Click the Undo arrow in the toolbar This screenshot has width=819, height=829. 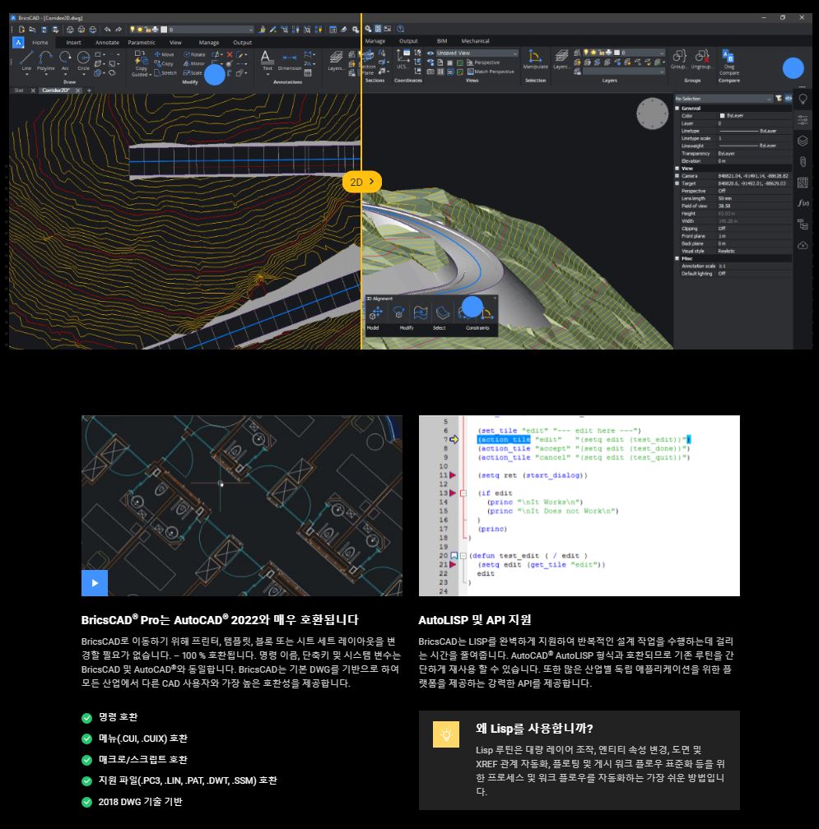tap(107, 30)
